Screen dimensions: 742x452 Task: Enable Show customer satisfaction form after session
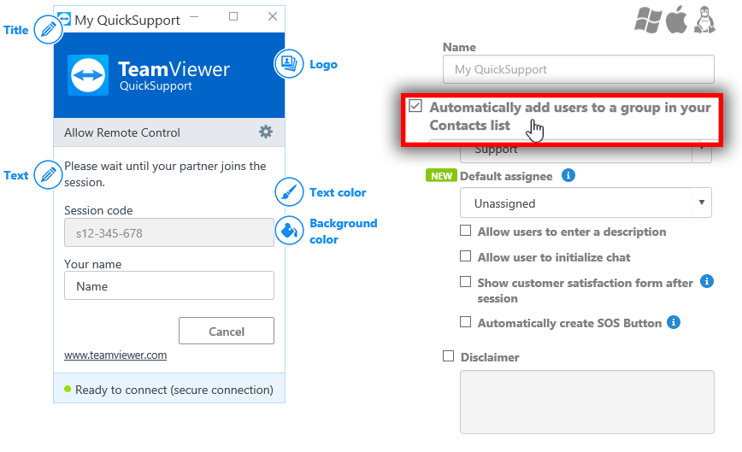click(x=466, y=281)
